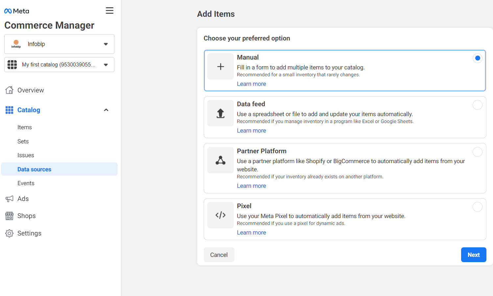Click the Pixel code brackets icon
493x296 pixels.
click(x=221, y=215)
